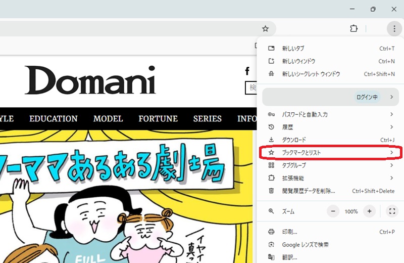
Task: Click the three-dot Chrome menu button
Action: [x=394, y=29]
